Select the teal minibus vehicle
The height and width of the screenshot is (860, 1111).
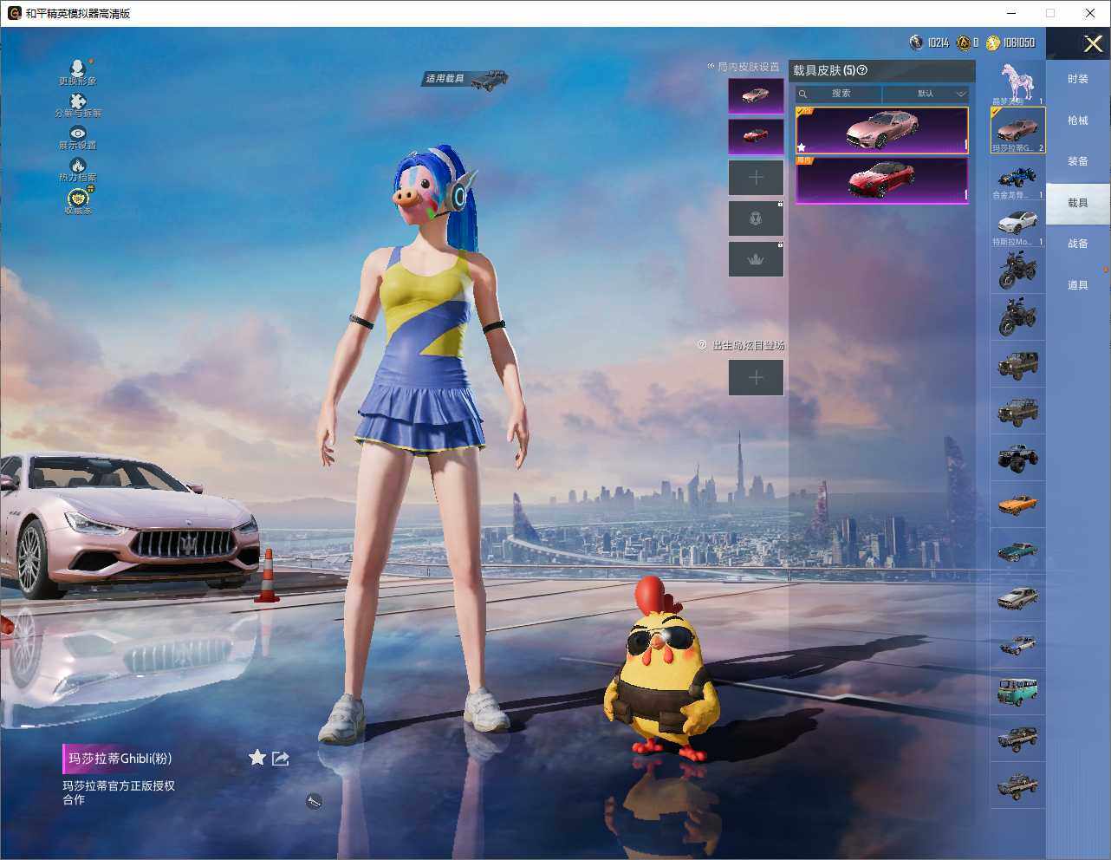(1018, 692)
